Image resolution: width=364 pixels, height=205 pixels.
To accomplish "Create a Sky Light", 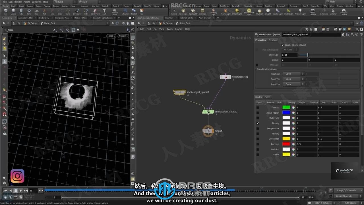I will (x=260, y=12).
